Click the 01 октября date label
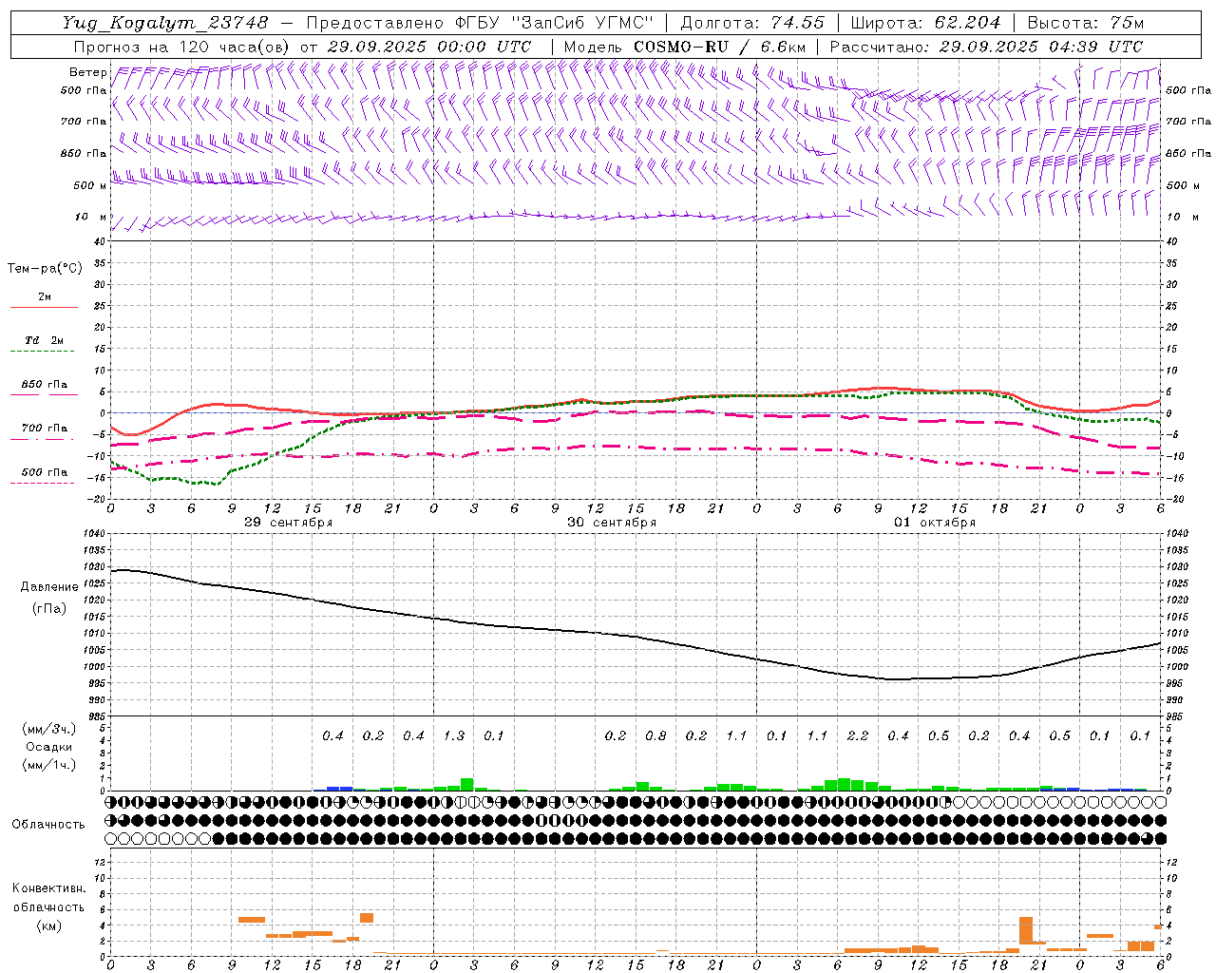Image resolution: width=1216 pixels, height=973 pixels. point(935,523)
